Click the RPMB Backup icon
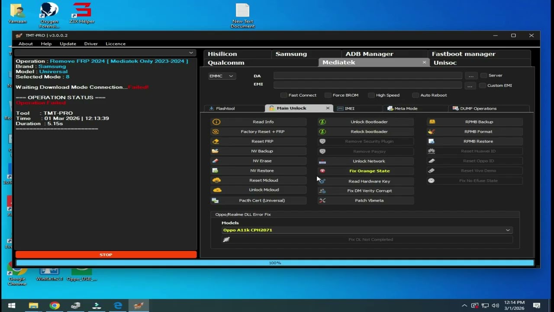554x312 pixels. (432, 122)
